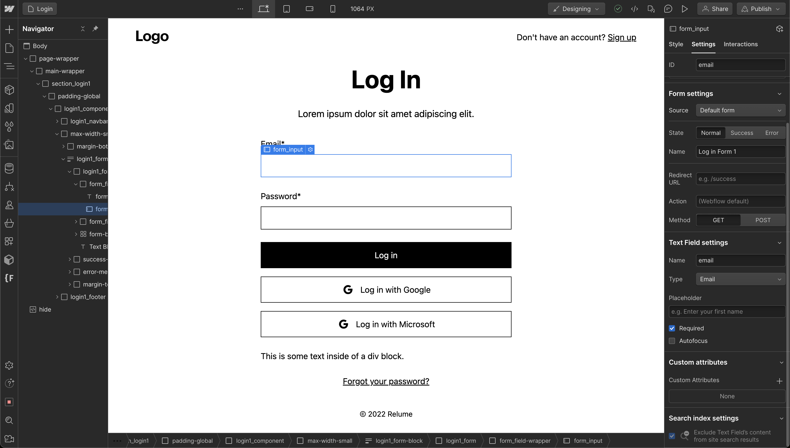Enable the Autofocus checkbox
The height and width of the screenshot is (448, 790).
(x=672, y=341)
